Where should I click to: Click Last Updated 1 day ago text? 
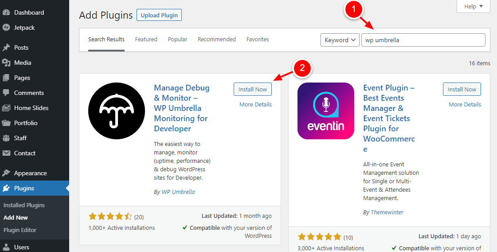450,236
